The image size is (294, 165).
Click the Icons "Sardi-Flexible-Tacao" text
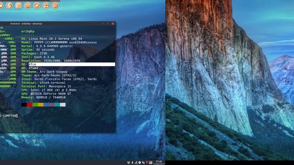pos(52,79)
